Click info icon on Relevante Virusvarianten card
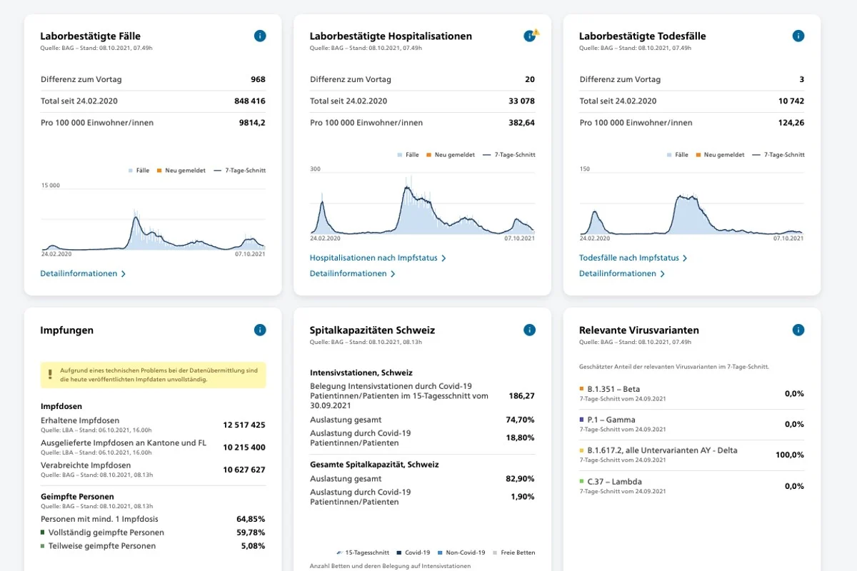 [x=798, y=330]
